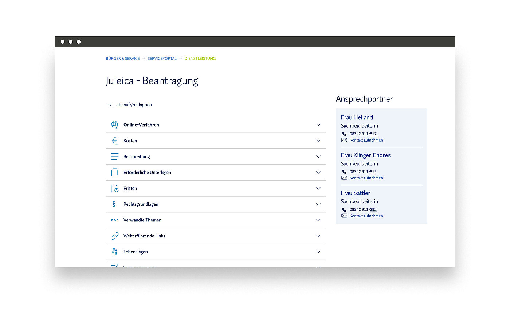Click the Lebenslagen row label

tap(136, 252)
